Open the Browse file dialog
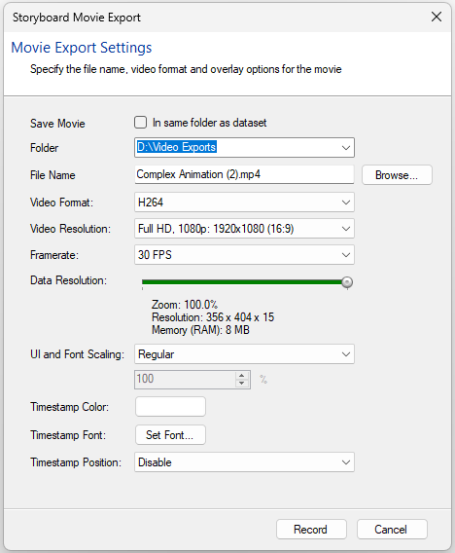This screenshot has height=553, width=455. point(397,175)
